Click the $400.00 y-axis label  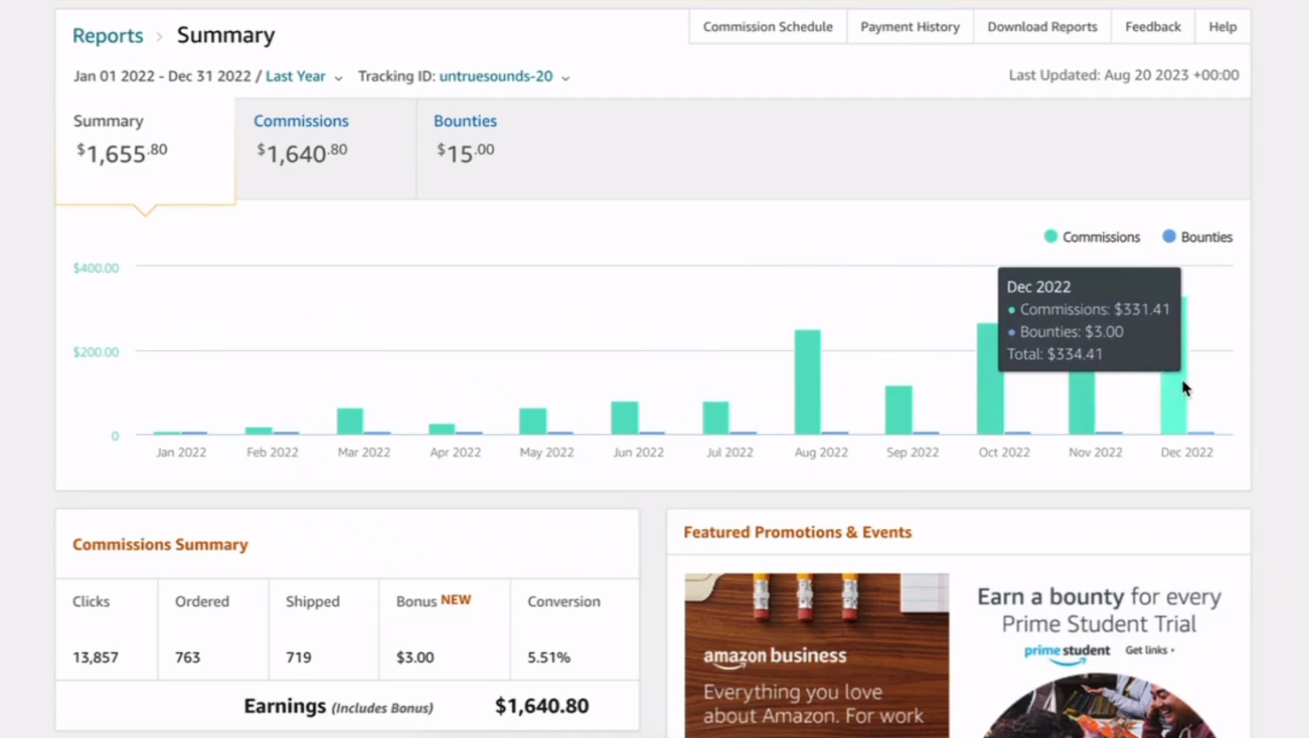coord(96,268)
